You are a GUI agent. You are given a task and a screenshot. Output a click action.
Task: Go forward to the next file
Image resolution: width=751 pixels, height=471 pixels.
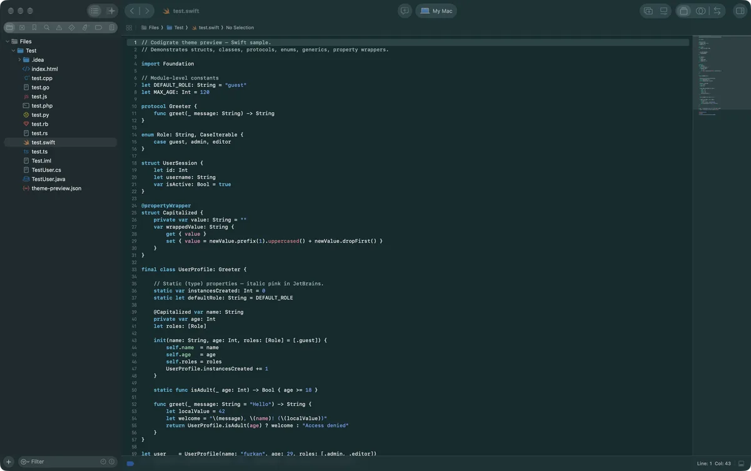click(147, 11)
